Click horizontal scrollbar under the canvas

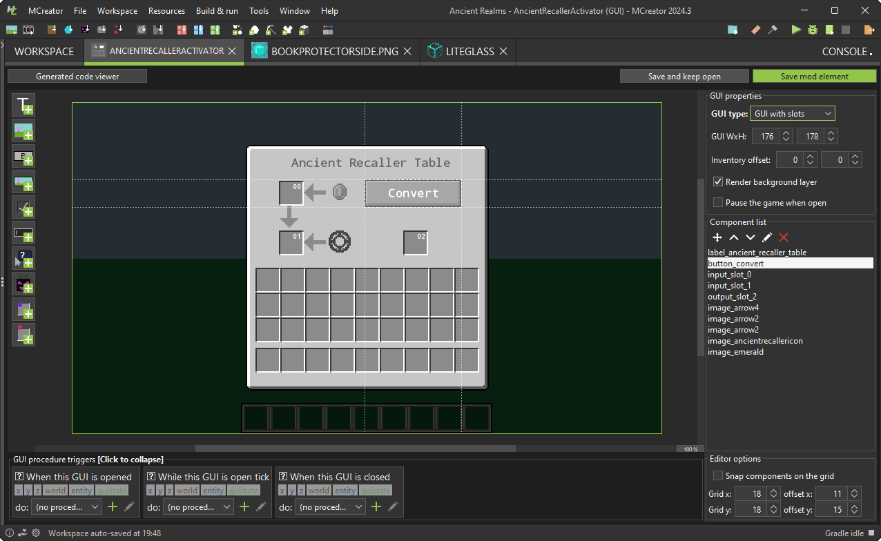[x=356, y=449]
